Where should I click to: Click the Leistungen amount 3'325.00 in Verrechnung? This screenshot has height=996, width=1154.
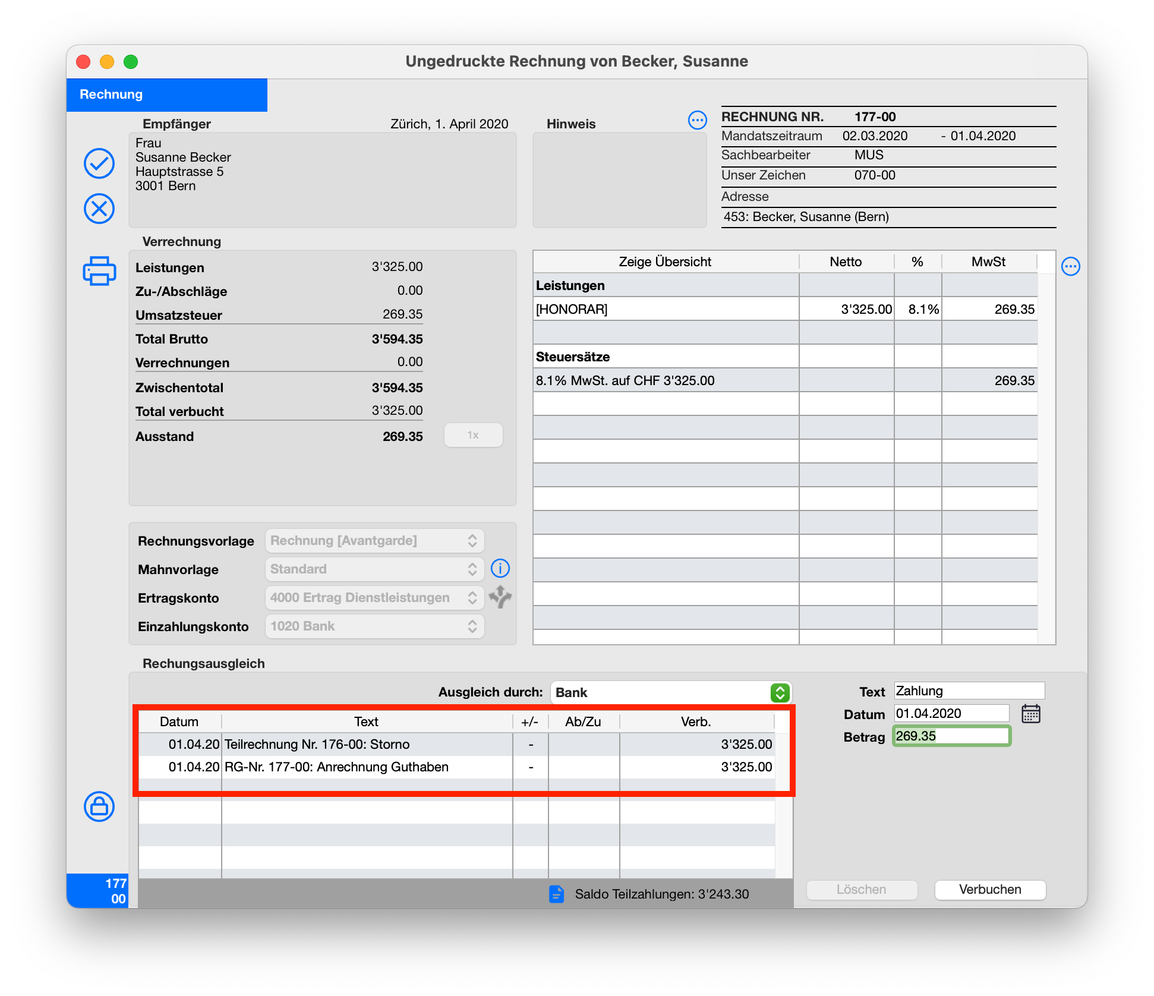[397, 267]
